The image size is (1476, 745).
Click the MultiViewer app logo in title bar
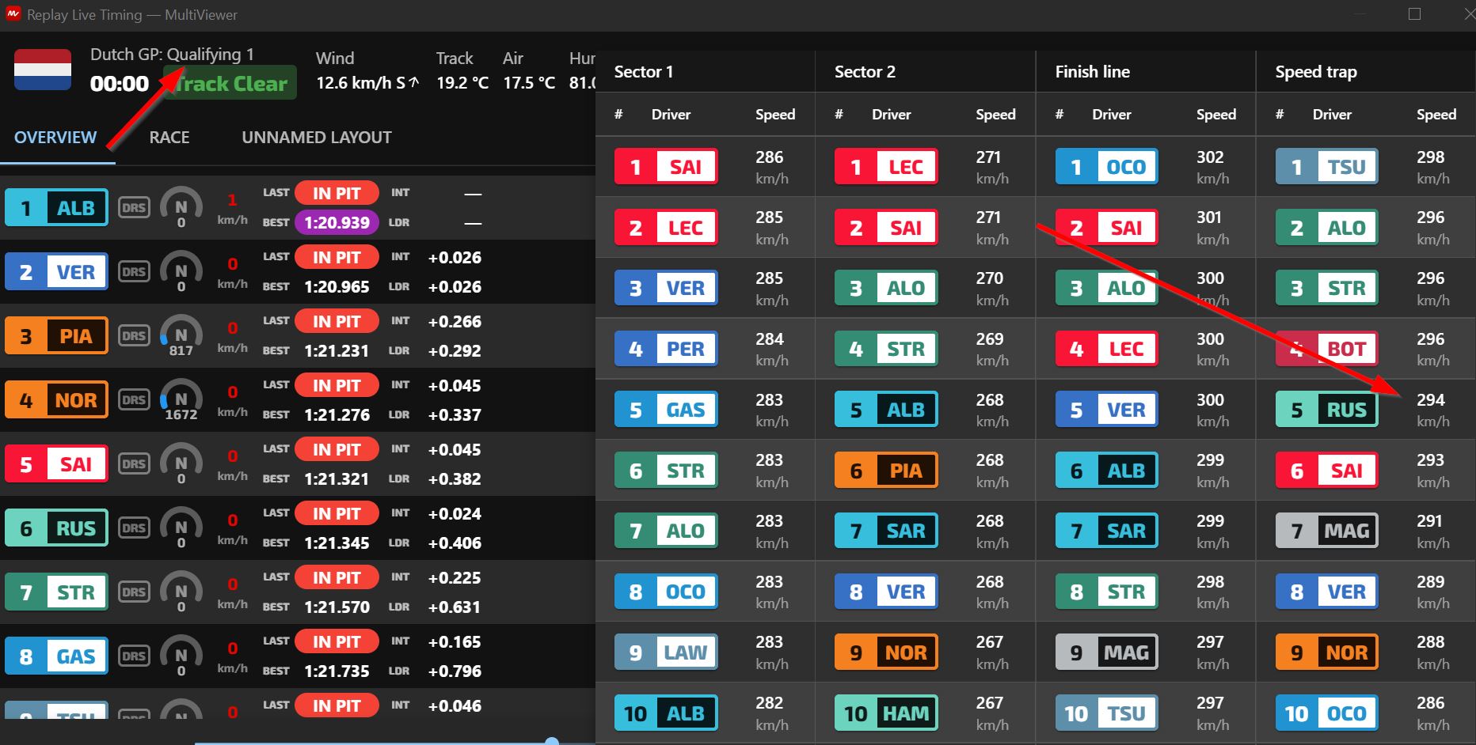coord(13,14)
